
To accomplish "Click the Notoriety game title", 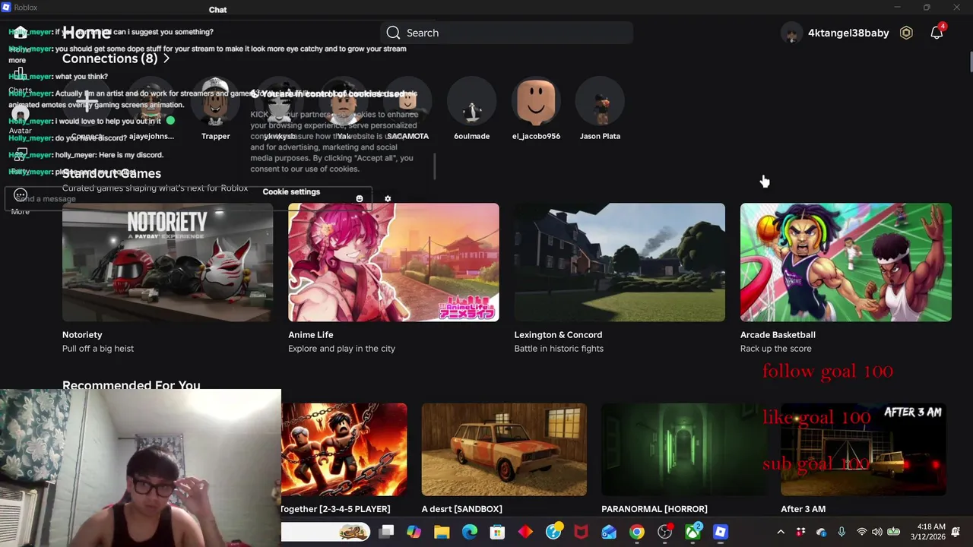I will click(82, 334).
